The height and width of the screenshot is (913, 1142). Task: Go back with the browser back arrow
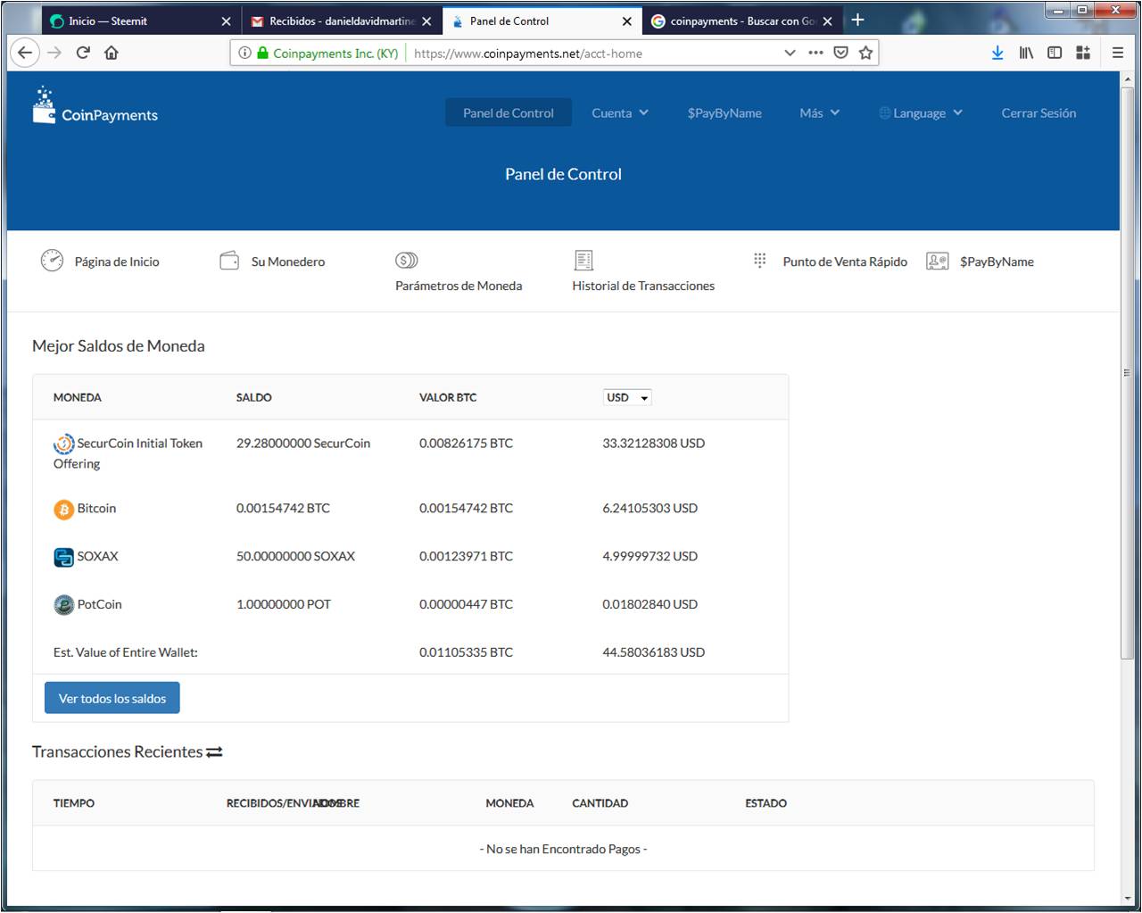point(25,53)
